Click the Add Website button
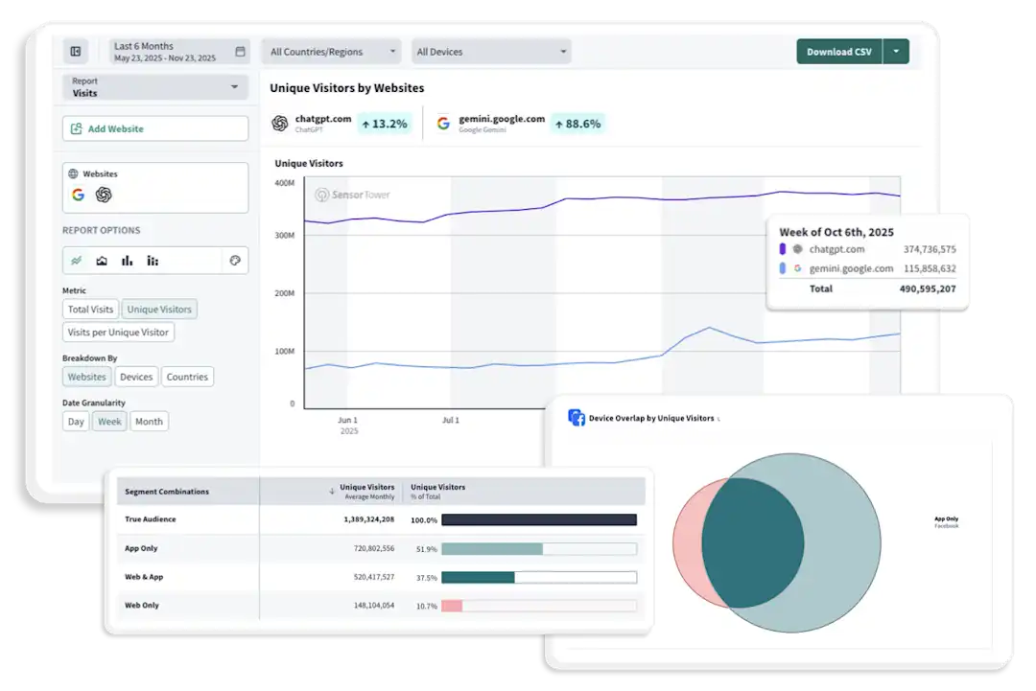The image size is (1036, 691). point(155,128)
